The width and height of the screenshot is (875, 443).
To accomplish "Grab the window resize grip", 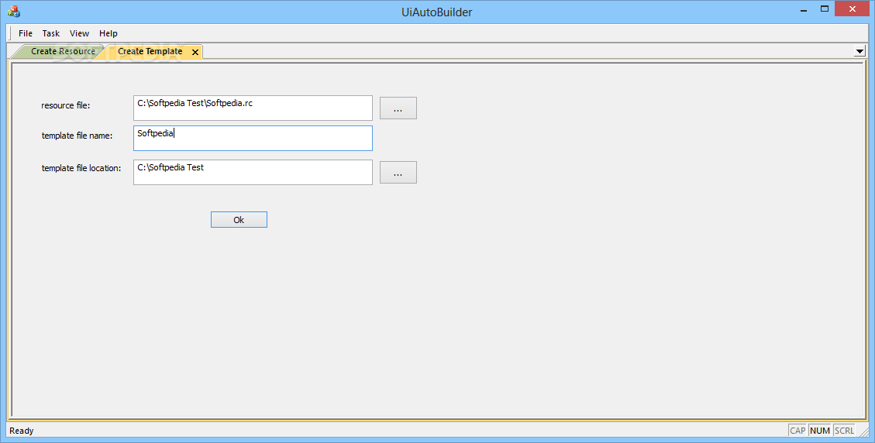I will click(x=863, y=431).
